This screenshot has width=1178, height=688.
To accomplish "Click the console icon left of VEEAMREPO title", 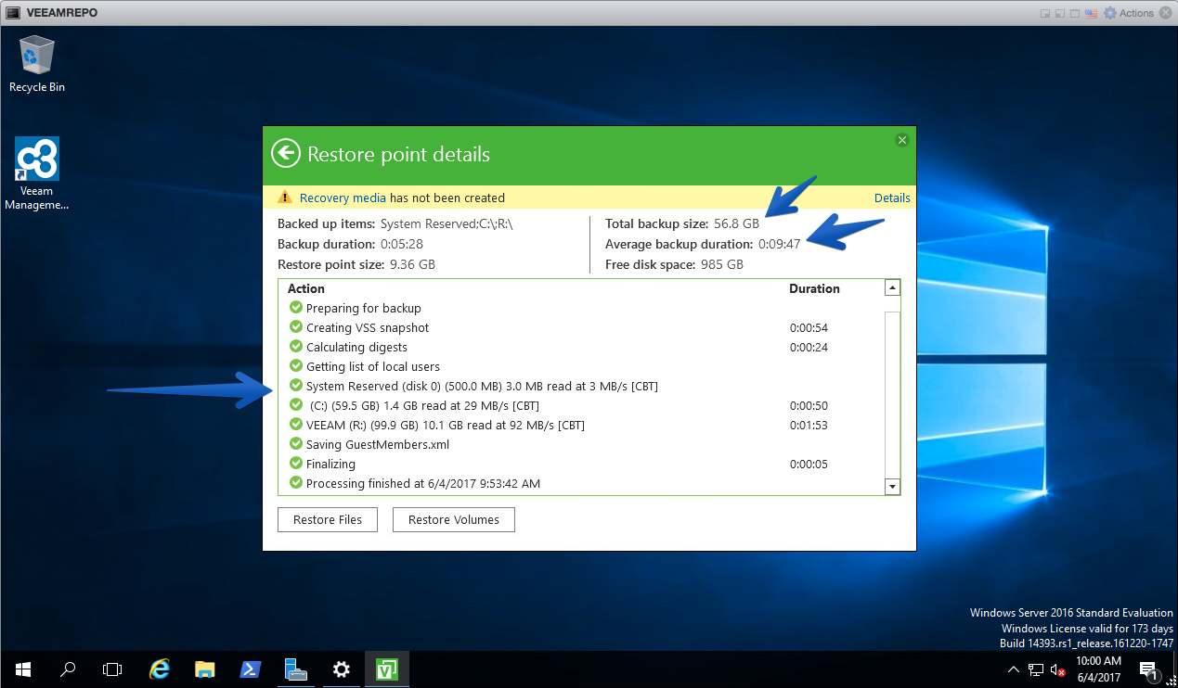I will tap(13, 13).
